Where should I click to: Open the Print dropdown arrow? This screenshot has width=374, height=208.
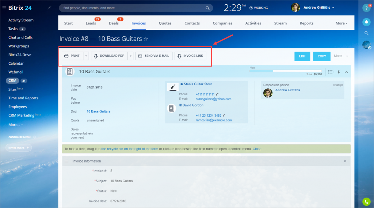[86, 56]
